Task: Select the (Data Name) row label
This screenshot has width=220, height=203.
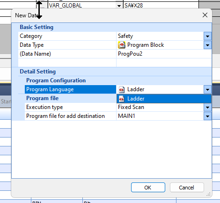Action: (67, 54)
